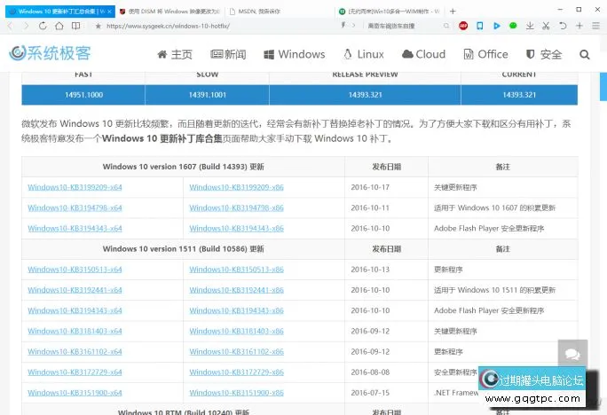Download Windows10-KB3194798-x64

75,207
